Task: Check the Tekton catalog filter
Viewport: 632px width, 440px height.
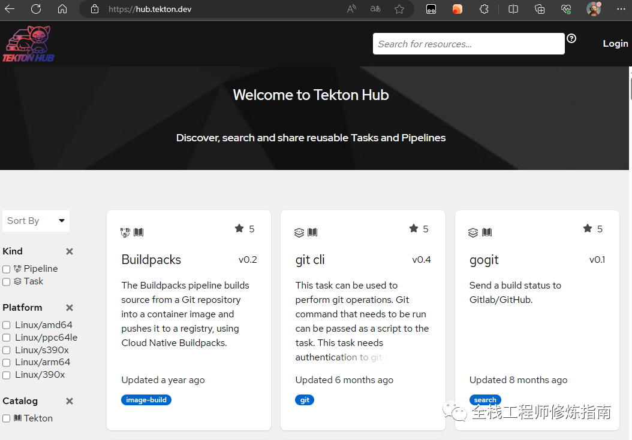Action: pos(7,418)
